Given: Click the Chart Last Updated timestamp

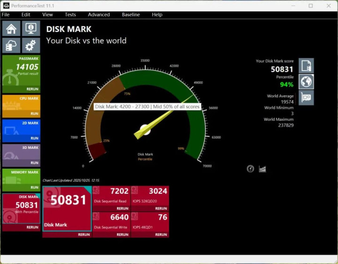Looking at the screenshot, I should tap(71, 180).
